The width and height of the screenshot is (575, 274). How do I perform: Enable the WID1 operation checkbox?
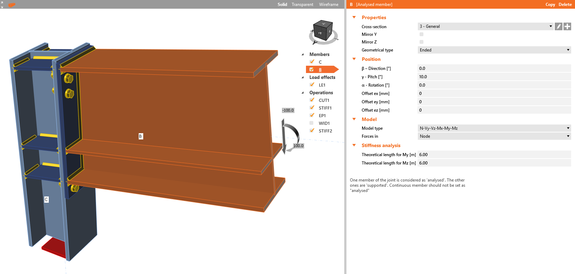coord(312,123)
